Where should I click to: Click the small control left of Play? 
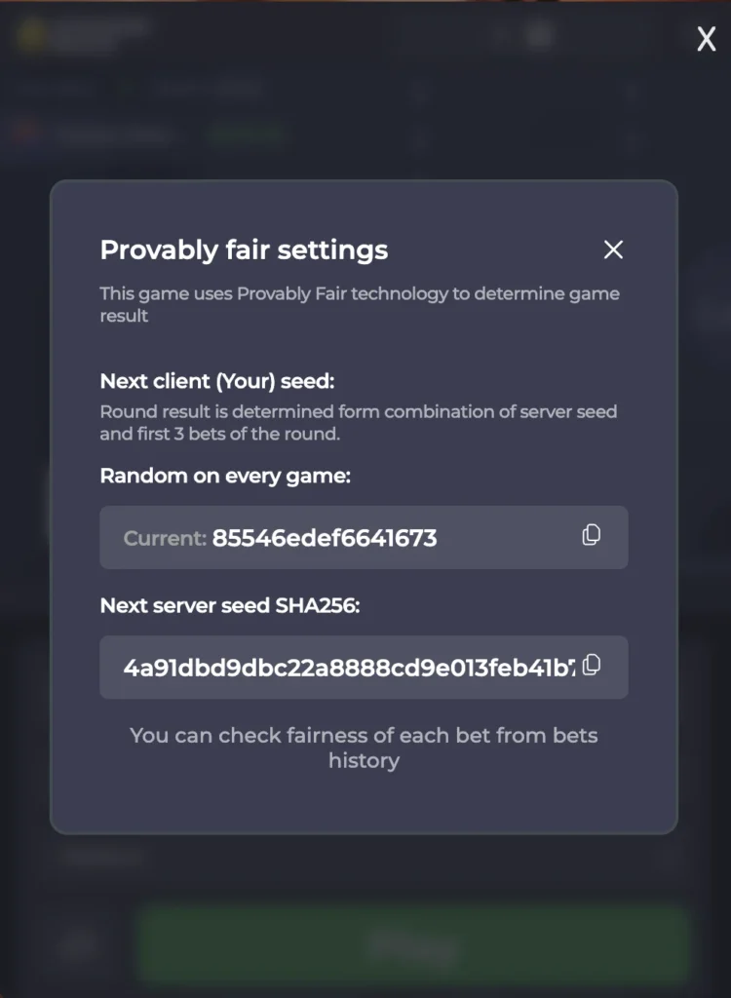[78, 942]
